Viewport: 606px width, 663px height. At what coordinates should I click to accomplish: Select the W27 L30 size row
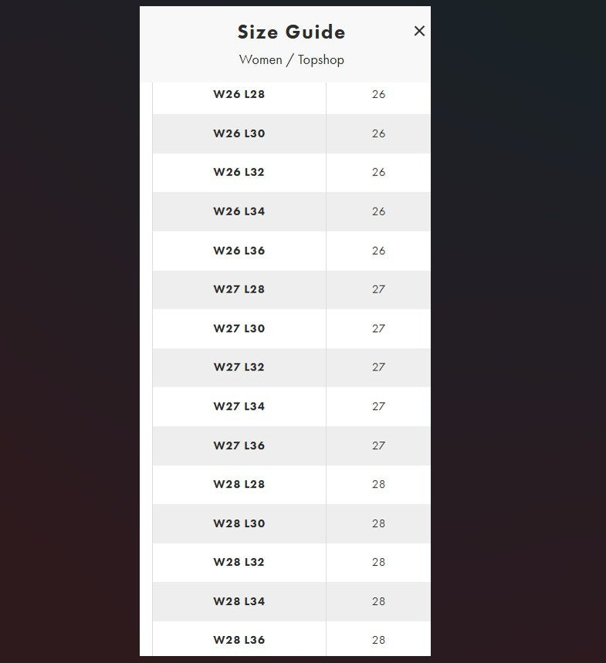pos(239,329)
